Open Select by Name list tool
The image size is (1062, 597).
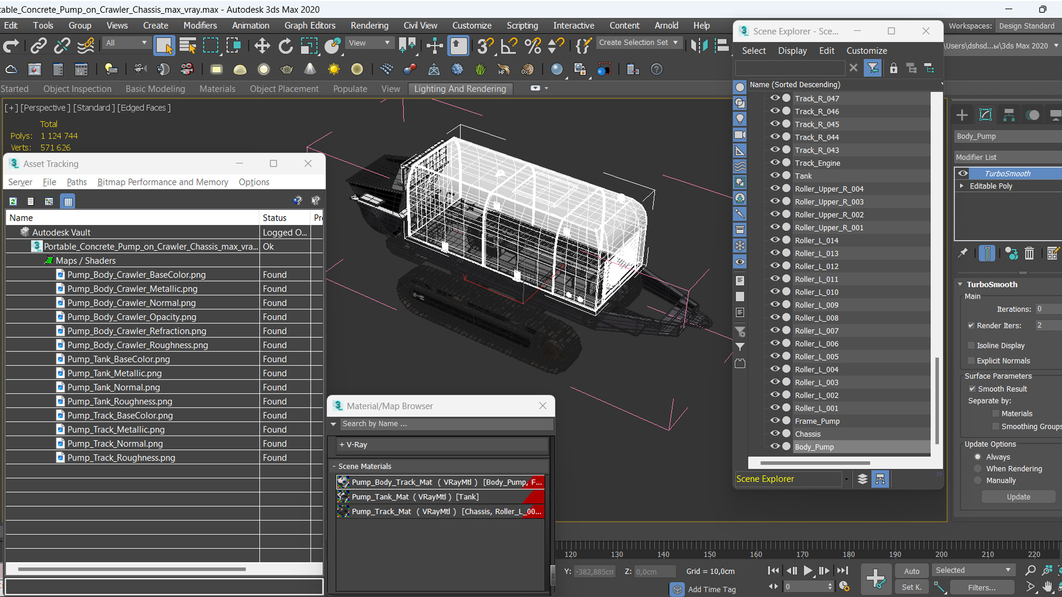[x=188, y=46]
